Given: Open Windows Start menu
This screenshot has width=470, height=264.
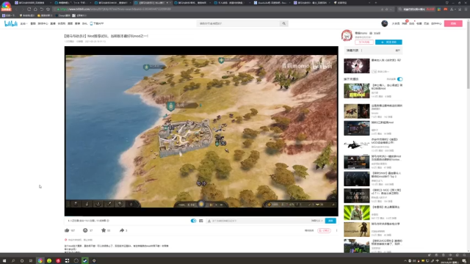Looking at the screenshot, I should coord(4,261).
